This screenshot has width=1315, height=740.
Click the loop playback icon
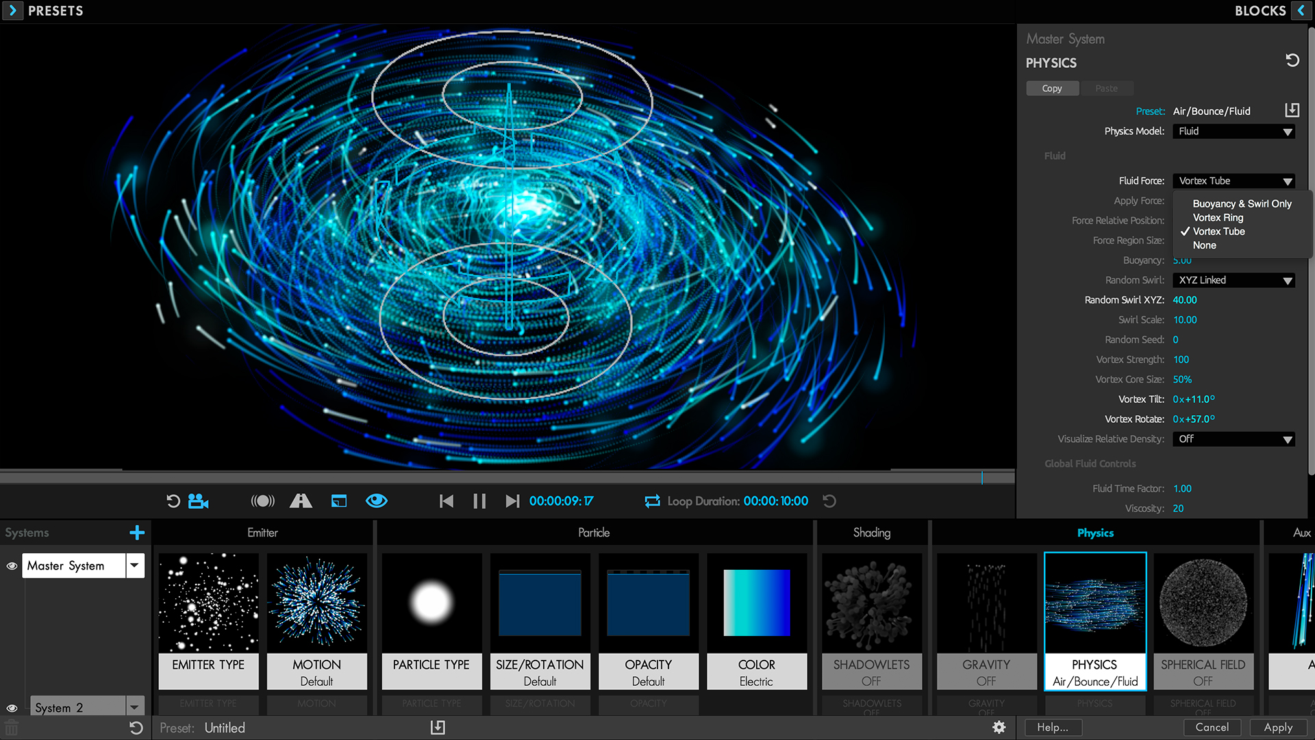tap(652, 502)
